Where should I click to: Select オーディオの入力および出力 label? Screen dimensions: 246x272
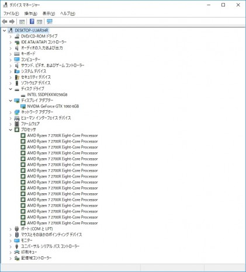coord(42,48)
